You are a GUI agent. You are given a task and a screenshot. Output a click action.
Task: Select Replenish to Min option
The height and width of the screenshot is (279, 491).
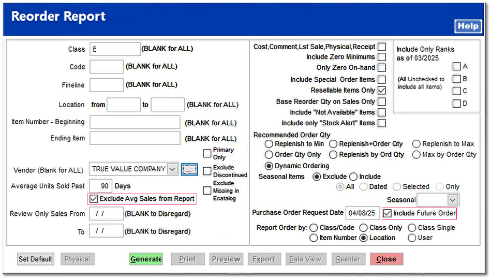[269, 144]
